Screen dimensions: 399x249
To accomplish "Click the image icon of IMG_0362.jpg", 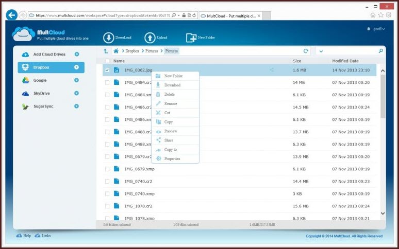I will [117, 70].
